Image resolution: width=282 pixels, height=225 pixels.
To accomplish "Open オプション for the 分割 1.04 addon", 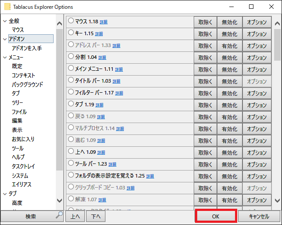I will (257, 58).
